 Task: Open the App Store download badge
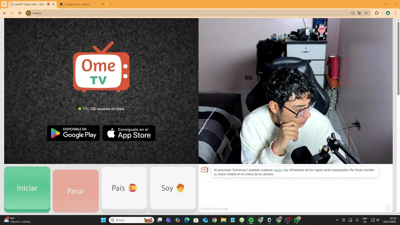click(x=129, y=133)
